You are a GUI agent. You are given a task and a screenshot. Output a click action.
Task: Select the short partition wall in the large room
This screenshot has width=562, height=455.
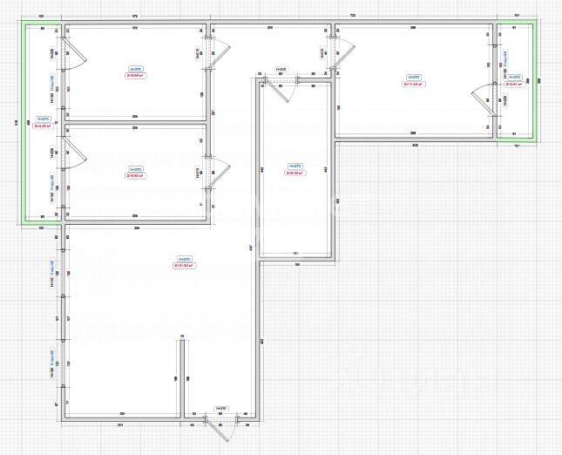pos(182,378)
